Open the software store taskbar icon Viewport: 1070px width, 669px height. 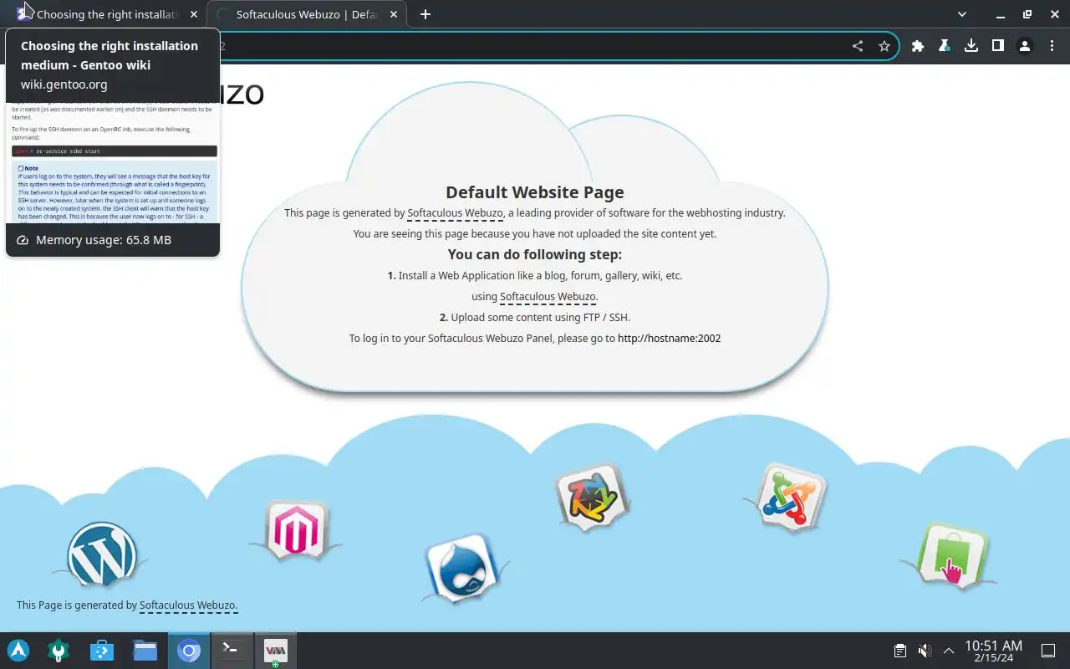(102, 651)
